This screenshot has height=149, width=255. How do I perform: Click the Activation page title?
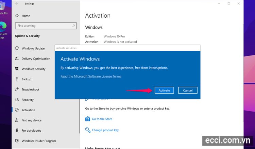coord(98,16)
